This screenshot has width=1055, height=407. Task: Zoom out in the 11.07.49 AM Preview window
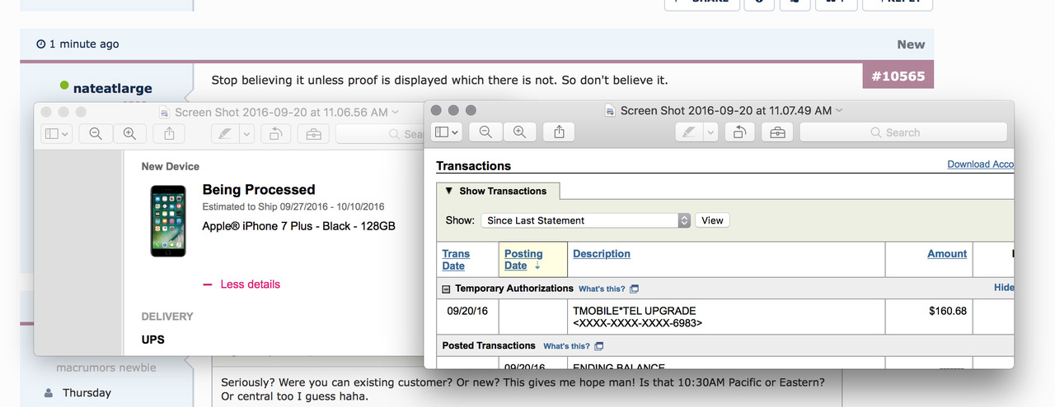(x=485, y=132)
